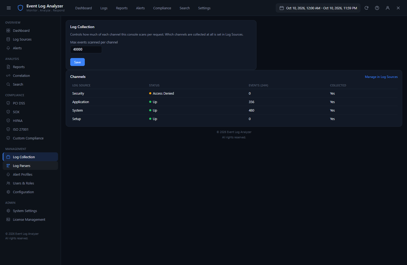Select the System channel name
407x265 pixels.
click(78, 110)
